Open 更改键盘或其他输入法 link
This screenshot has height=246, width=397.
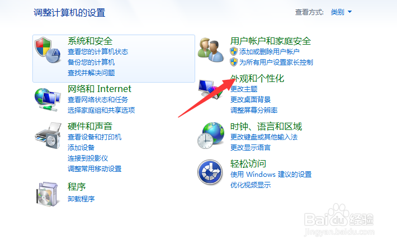tap(264, 137)
